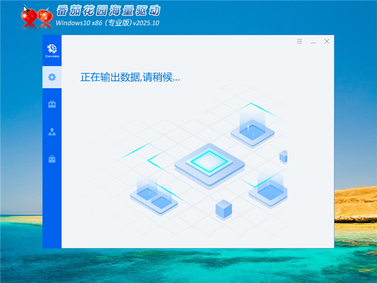Select the settings gear sidebar tab
Image resolution: width=377 pixels, height=283 pixels.
52,77
